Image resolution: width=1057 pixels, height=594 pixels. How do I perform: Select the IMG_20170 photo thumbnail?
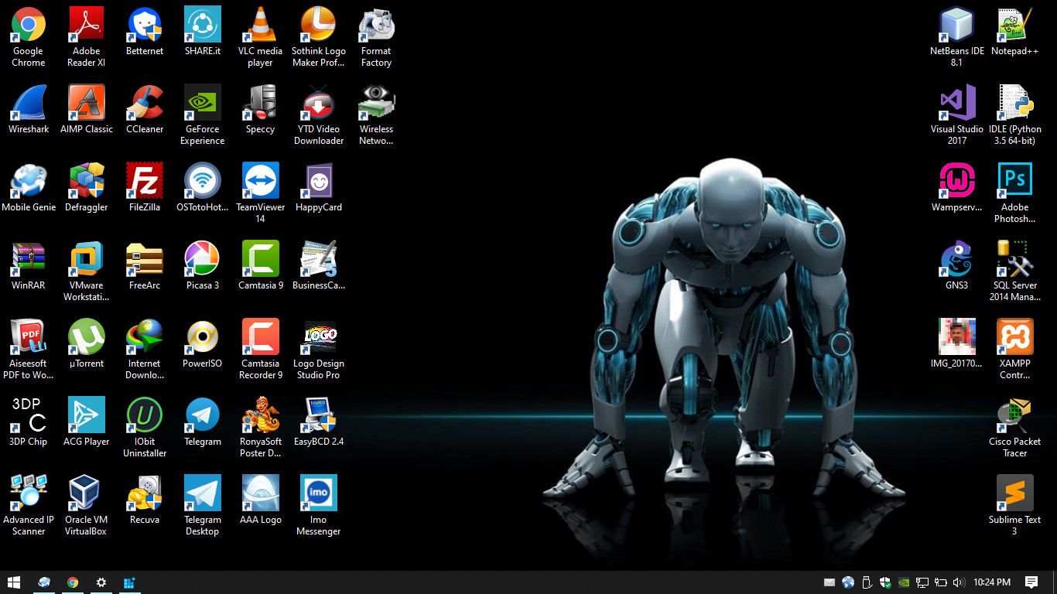pyautogui.click(x=957, y=337)
